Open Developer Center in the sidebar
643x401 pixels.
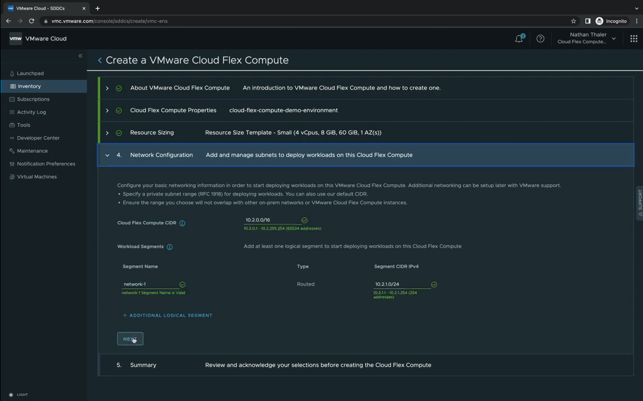38,138
